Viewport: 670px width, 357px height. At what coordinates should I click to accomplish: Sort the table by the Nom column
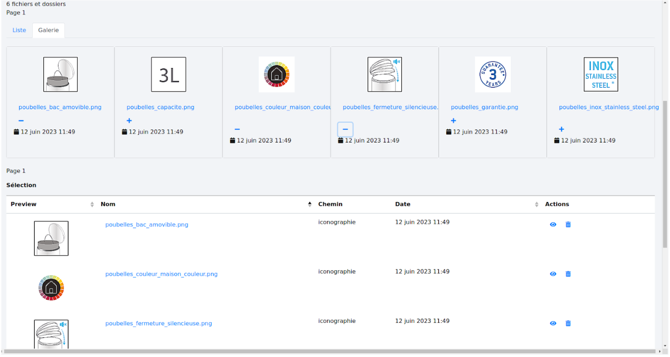coord(108,204)
